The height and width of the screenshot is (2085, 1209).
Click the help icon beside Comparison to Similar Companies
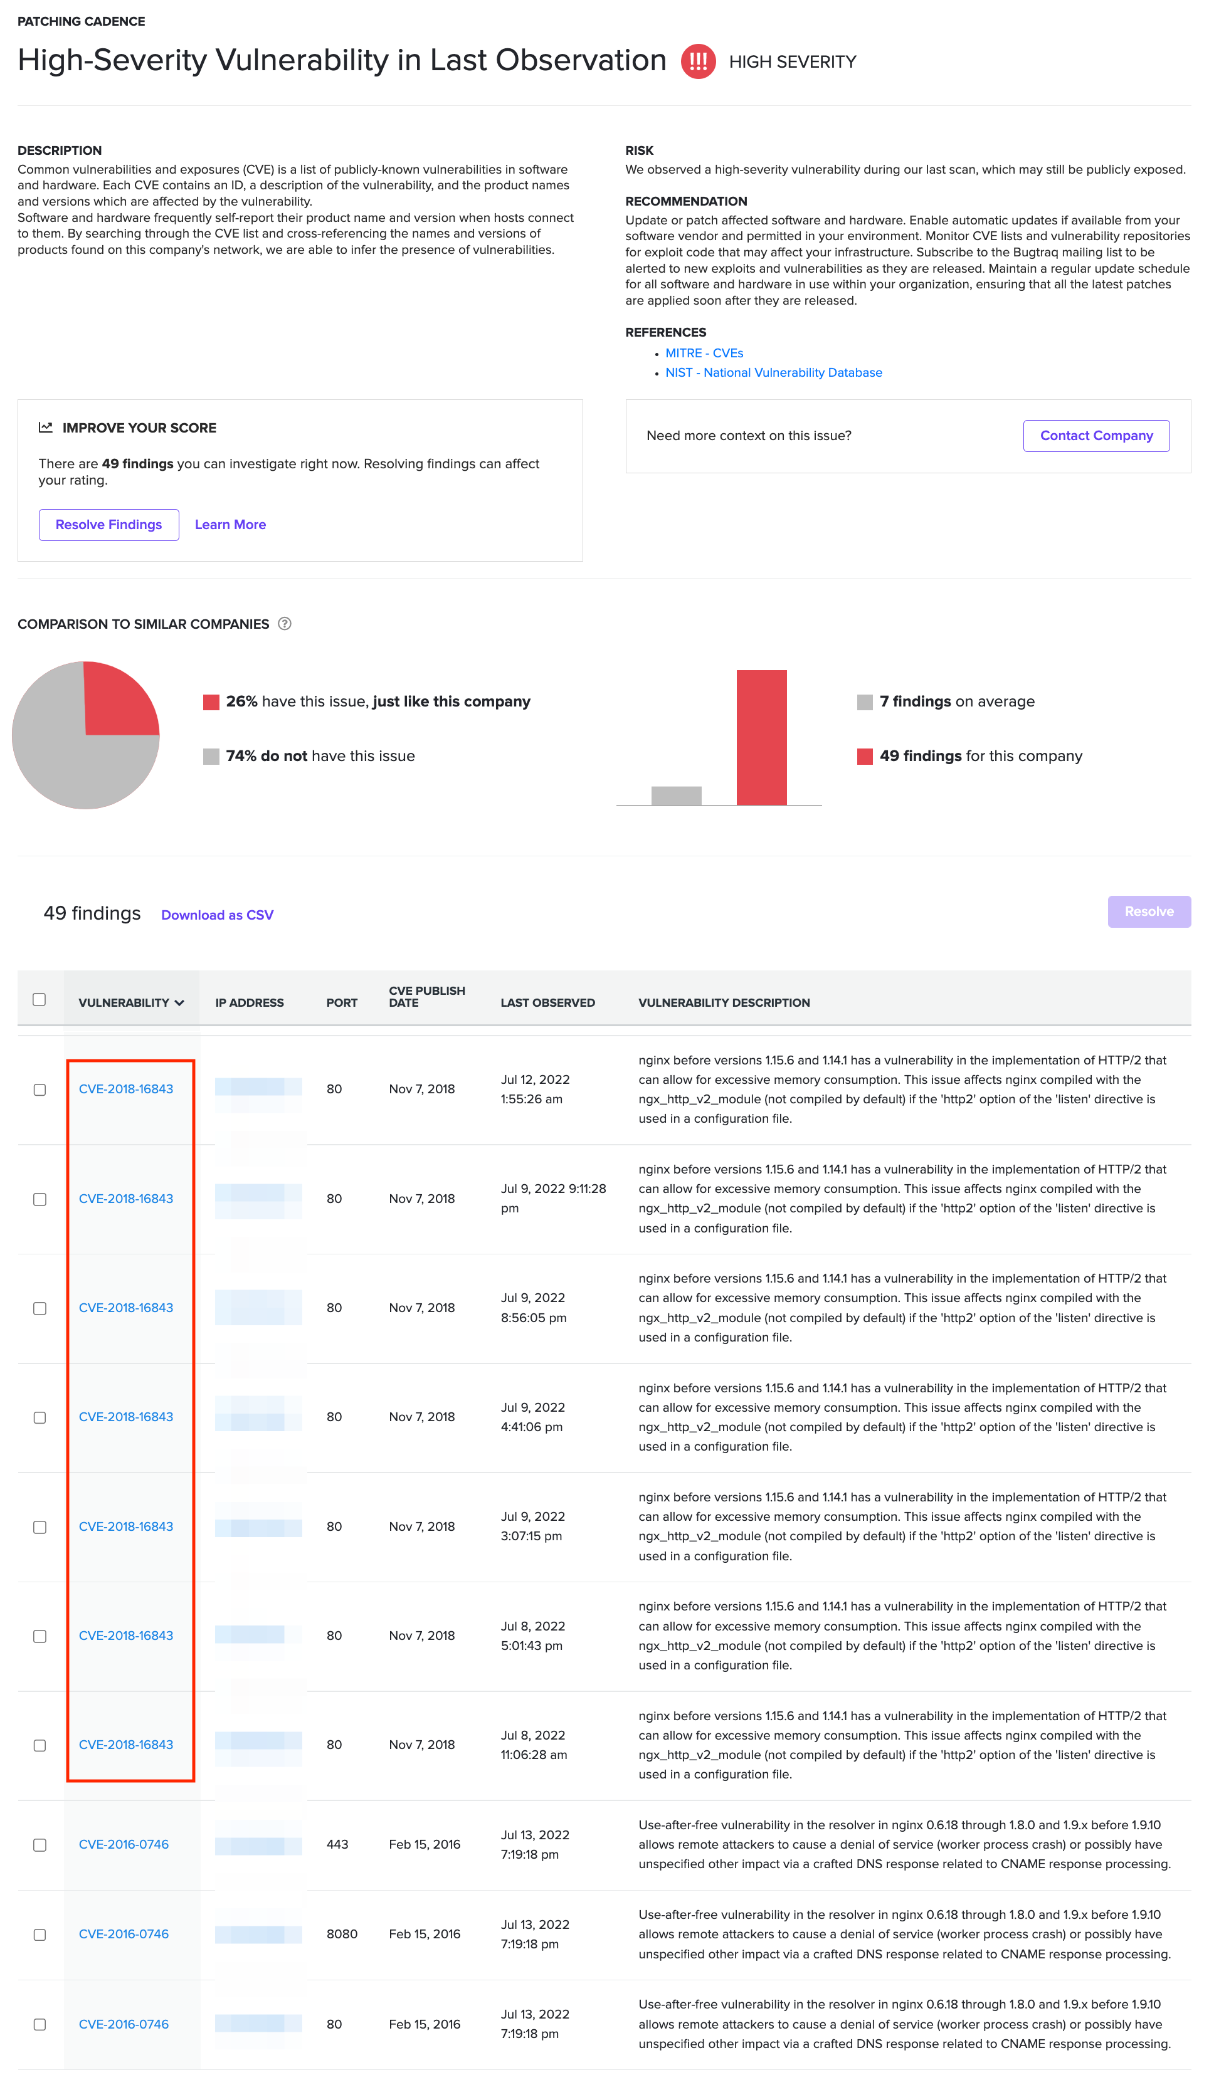pos(285,624)
